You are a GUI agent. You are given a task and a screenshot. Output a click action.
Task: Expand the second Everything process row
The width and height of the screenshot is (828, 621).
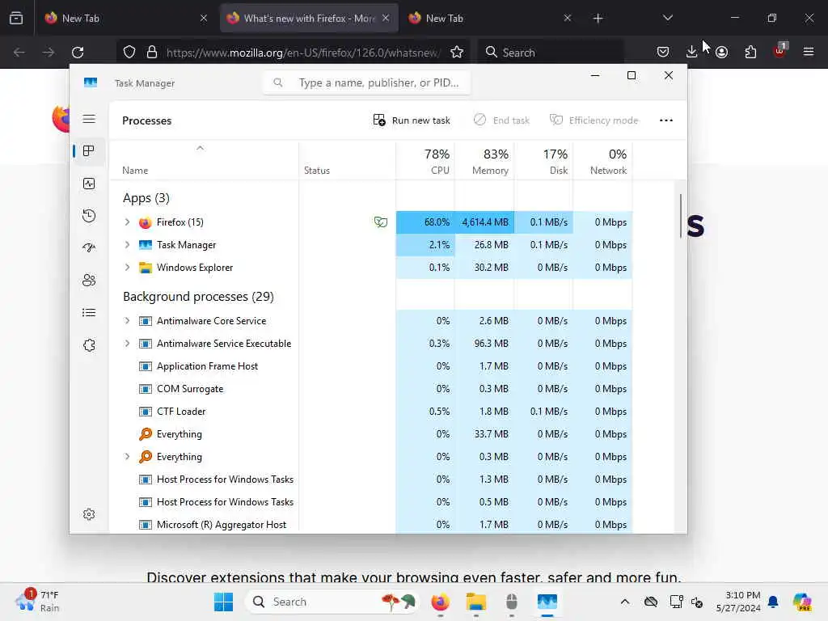pyautogui.click(x=127, y=457)
